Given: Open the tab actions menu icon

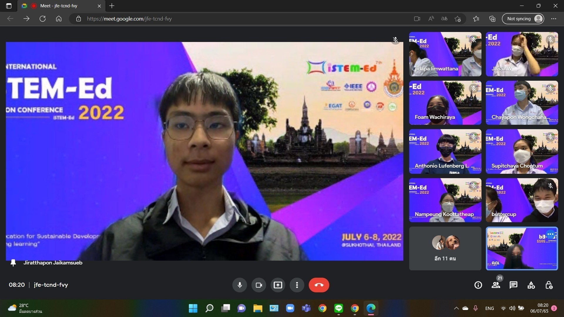Looking at the screenshot, I should (9, 6).
